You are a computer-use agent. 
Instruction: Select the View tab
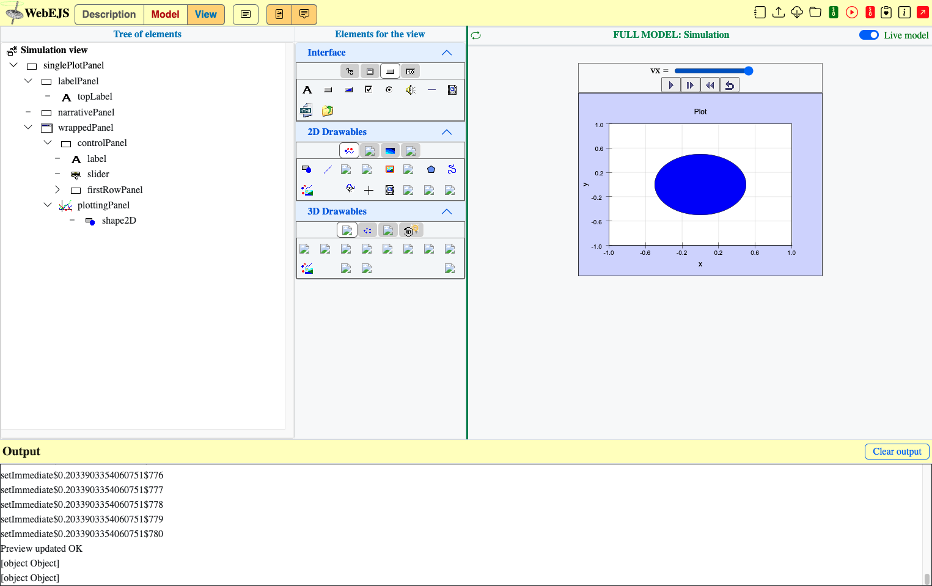tap(206, 14)
